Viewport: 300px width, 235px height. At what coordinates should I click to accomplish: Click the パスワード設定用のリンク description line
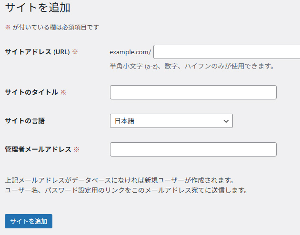click(127, 190)
